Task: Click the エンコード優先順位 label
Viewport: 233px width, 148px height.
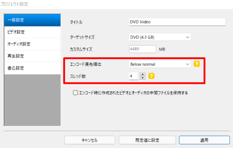Action: tap(86, 64)
